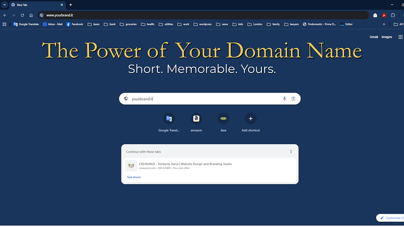
Task: Open Findomestic - Firma D... bookmark
Action: (x=319, y=24)
